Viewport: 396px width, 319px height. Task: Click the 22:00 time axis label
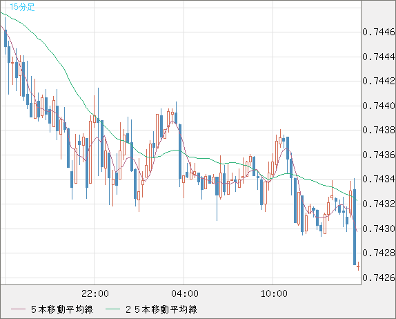point(95,293)
